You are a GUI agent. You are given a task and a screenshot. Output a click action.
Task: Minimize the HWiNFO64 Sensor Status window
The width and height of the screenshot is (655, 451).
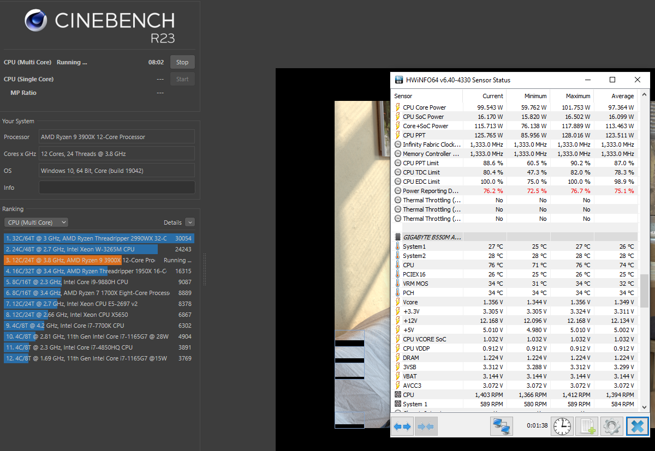587,80
